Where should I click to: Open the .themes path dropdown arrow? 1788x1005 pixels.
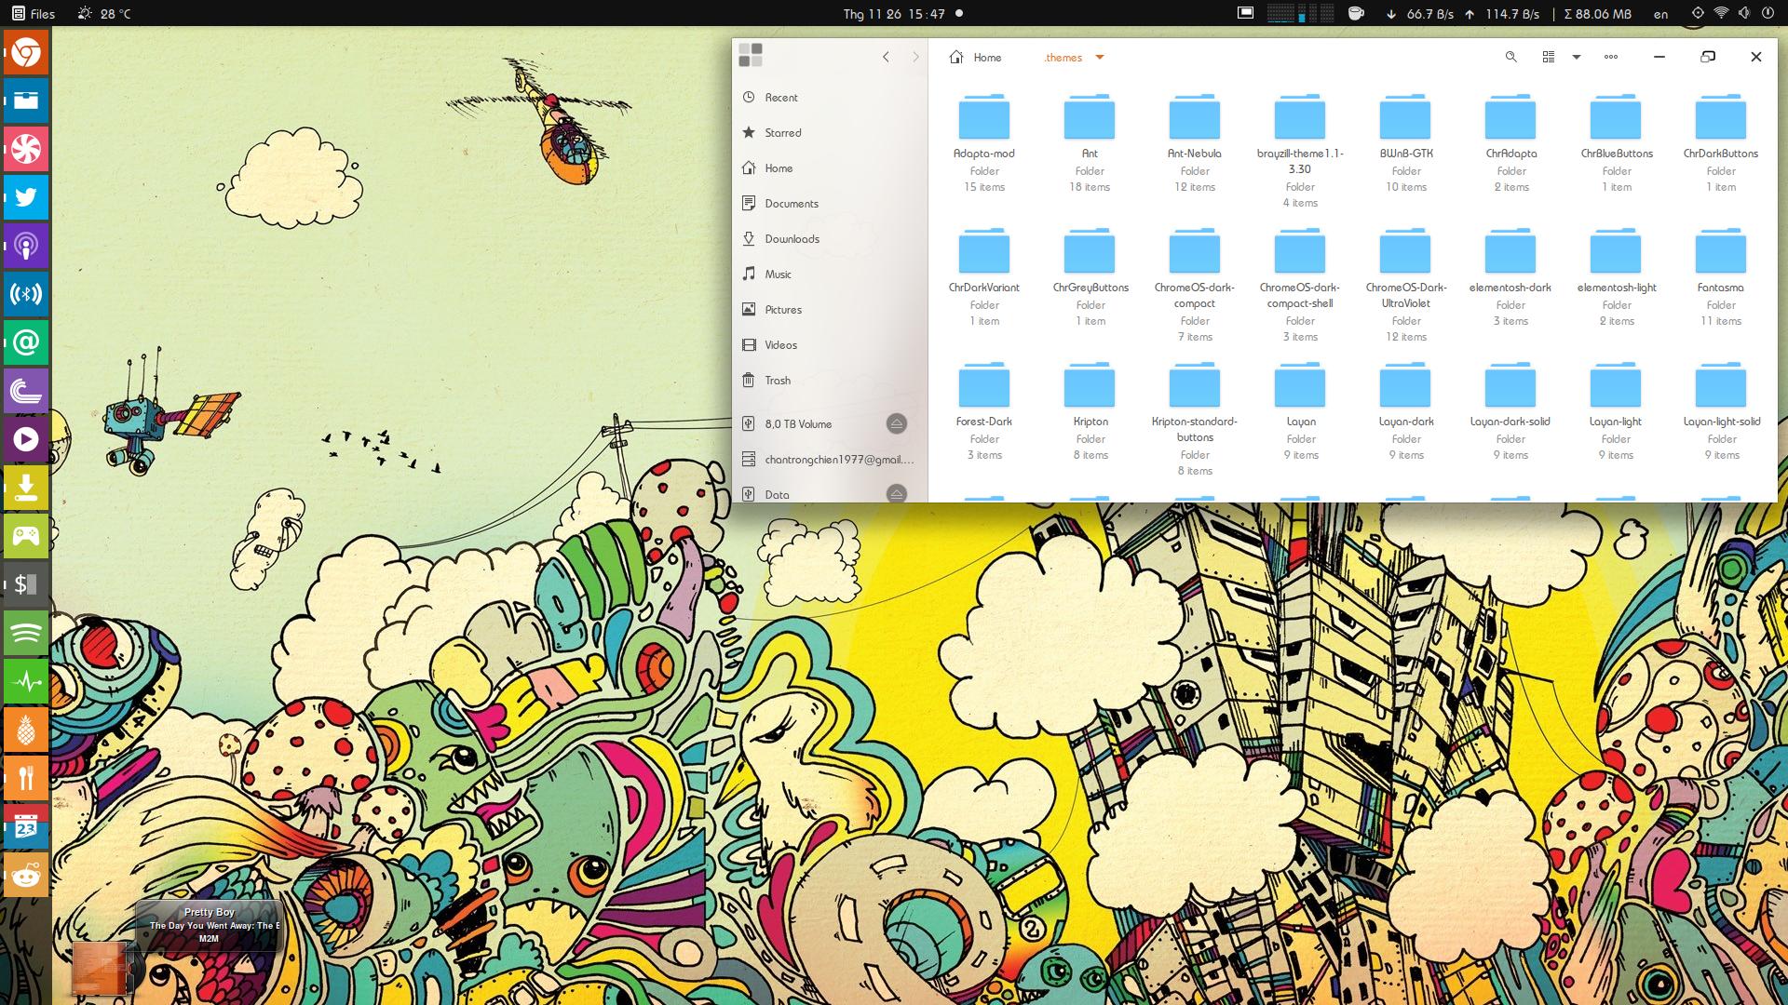[x=1100, y=58]
